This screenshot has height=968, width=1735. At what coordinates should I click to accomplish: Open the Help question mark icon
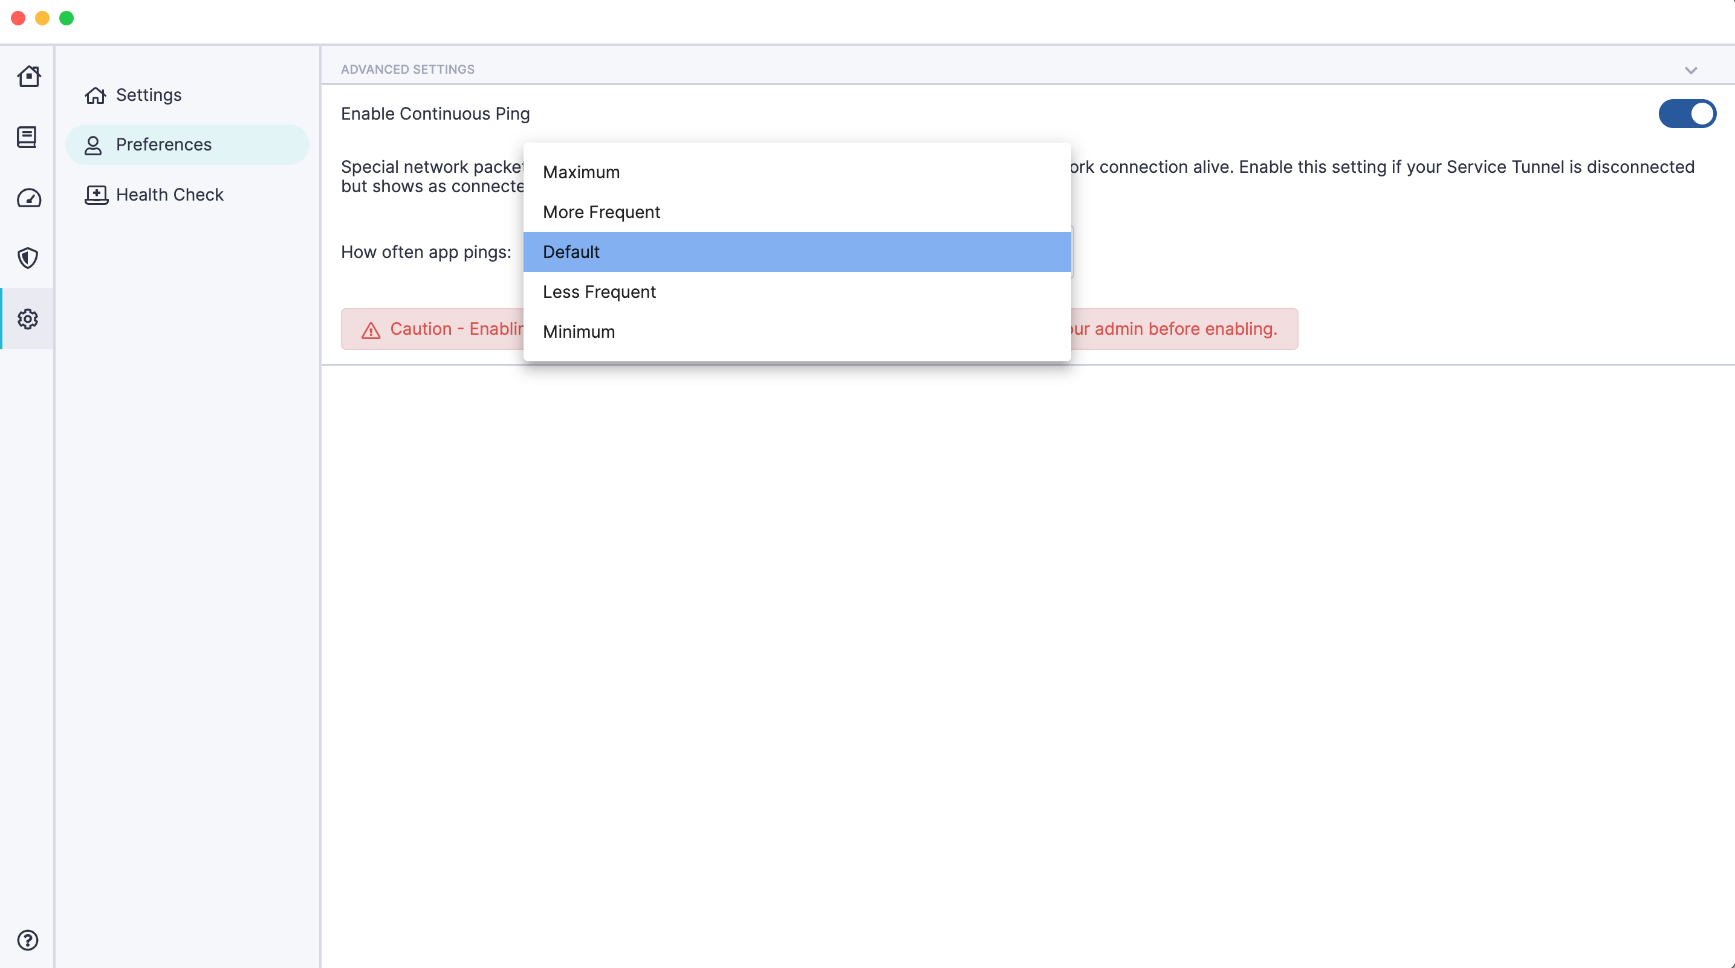tap(28, 940)
